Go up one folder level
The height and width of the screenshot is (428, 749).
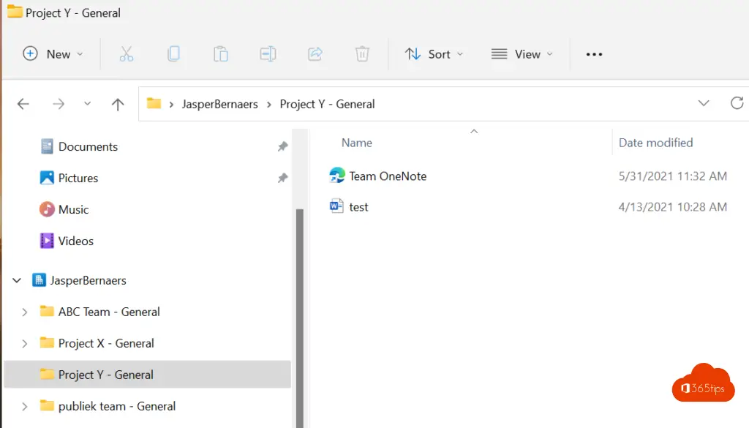[x=118, y=104]
